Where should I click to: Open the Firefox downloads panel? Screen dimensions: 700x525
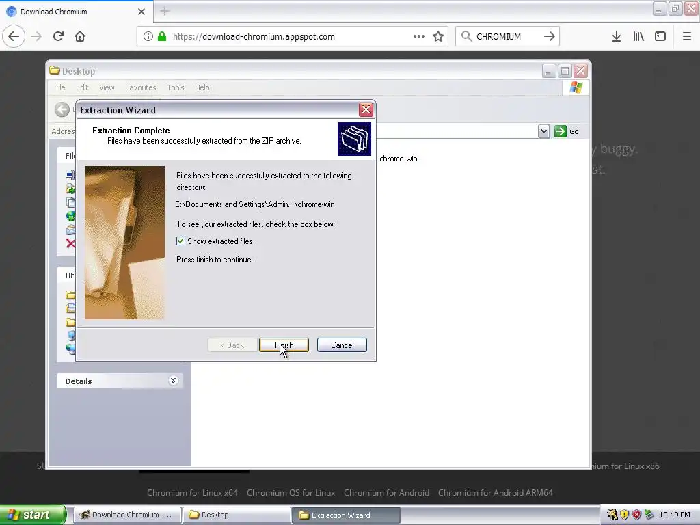(x=617, y=37)
